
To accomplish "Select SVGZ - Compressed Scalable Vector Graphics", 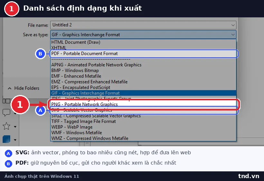I will pyautogui.click(x=143, y=116).
